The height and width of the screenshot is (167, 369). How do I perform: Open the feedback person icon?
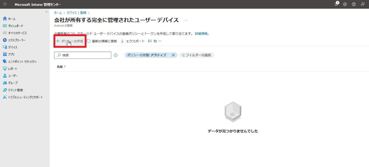coord(363,4)
